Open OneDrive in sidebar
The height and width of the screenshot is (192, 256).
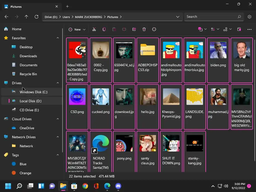pyautogui.click(x=31, y=128)
